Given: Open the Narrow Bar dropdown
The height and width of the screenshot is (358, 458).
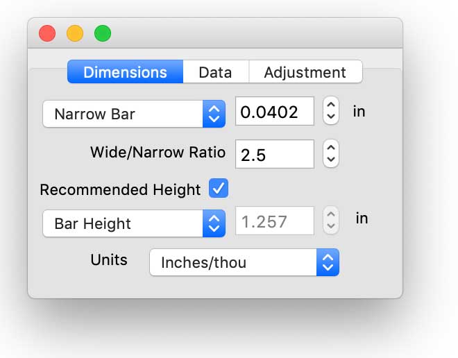Looking at the screenshot, I should [134, 114].
